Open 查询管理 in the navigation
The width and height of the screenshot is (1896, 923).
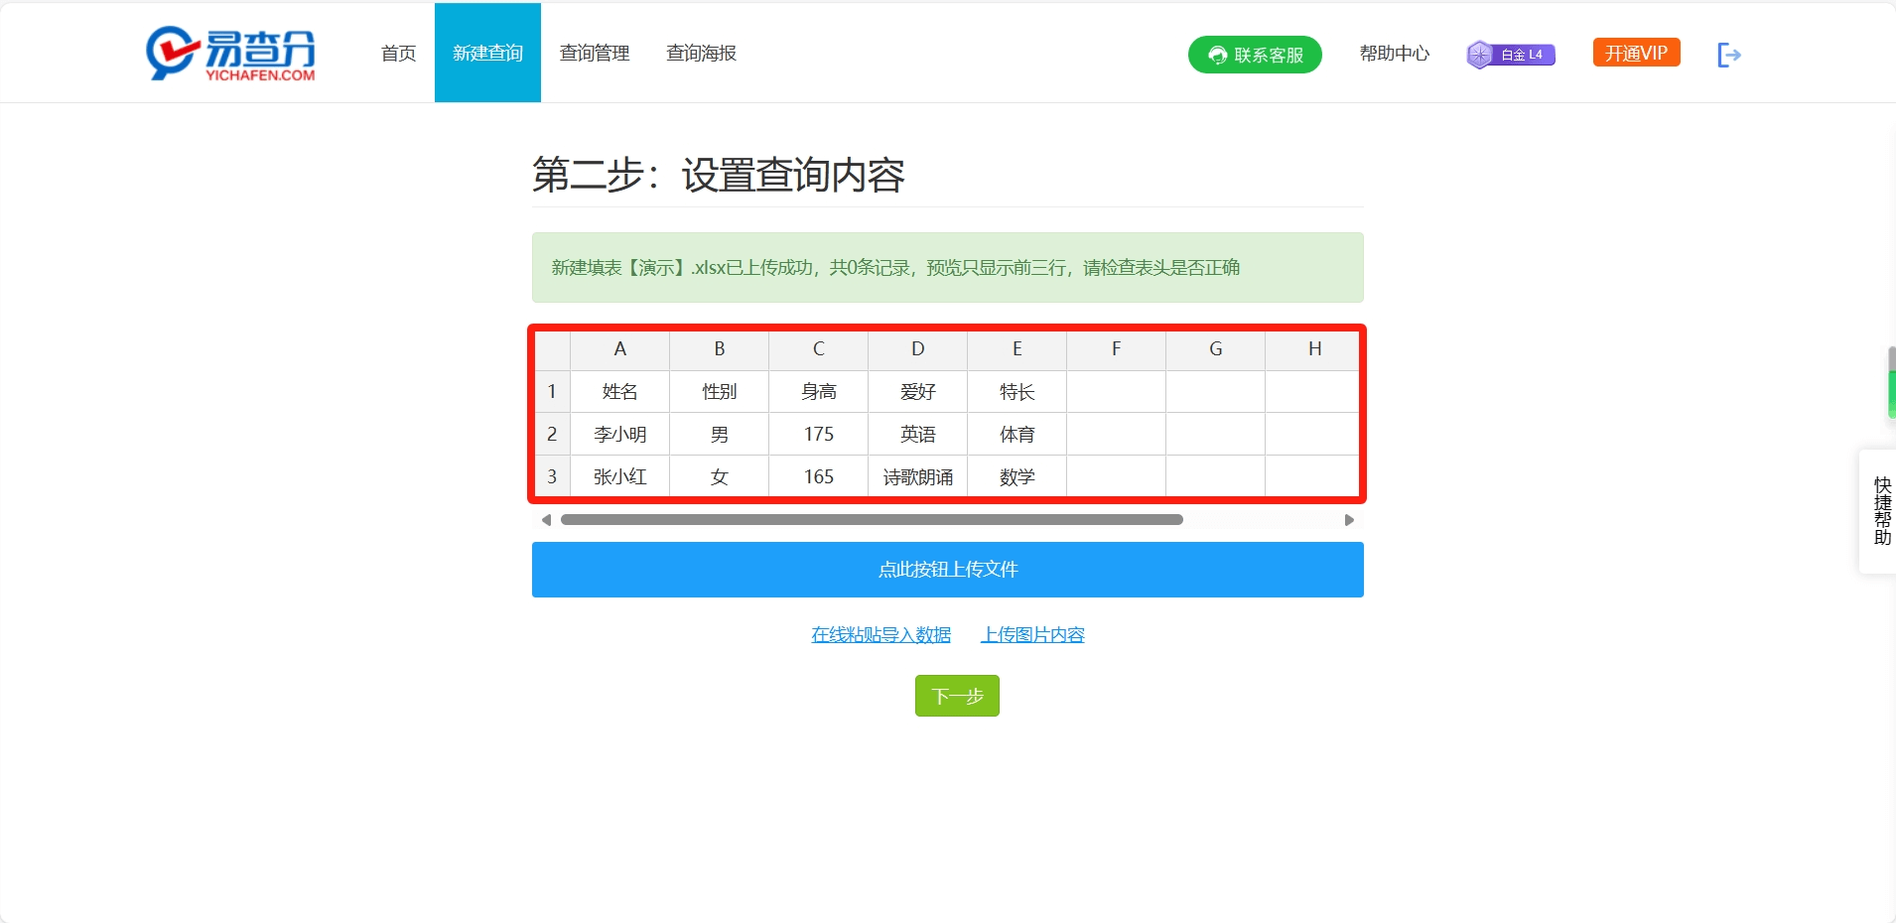pos(595,53)
